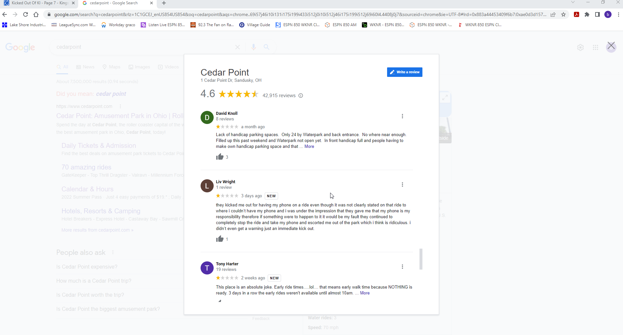Open Liv Wright's profile avatar
This screenshot has height=335, width=623.
tap(207, 186)
